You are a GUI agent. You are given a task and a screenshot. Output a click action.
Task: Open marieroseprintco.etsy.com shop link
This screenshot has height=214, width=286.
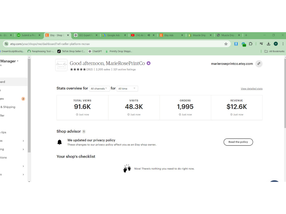coord(232,64)
